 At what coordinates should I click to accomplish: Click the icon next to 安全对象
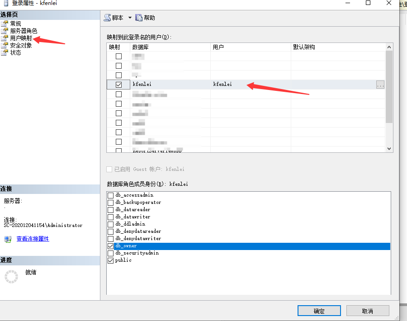pyautogui.click(x=5, y=45)
